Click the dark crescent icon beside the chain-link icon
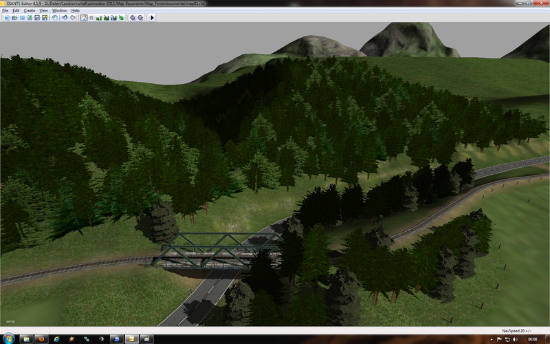Screen dimensions: 550x344 click(x=102, y=339)
